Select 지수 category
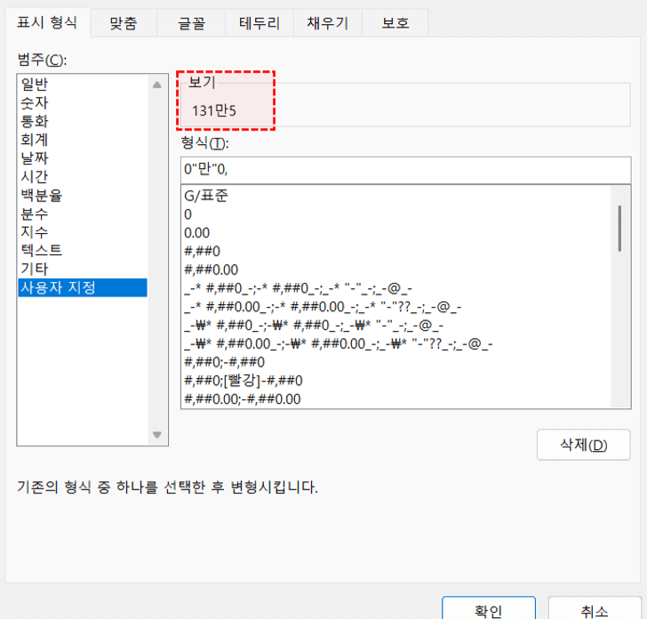 (83, 232)
